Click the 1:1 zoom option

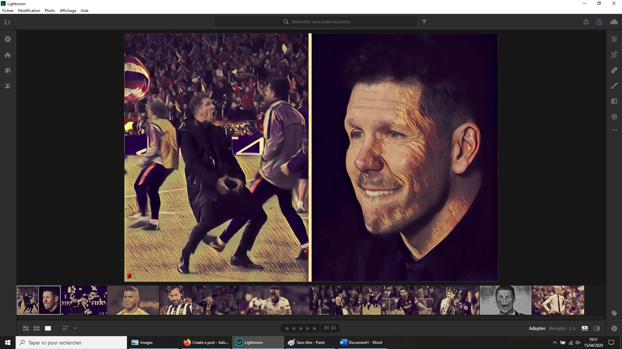tap(572, 328)
